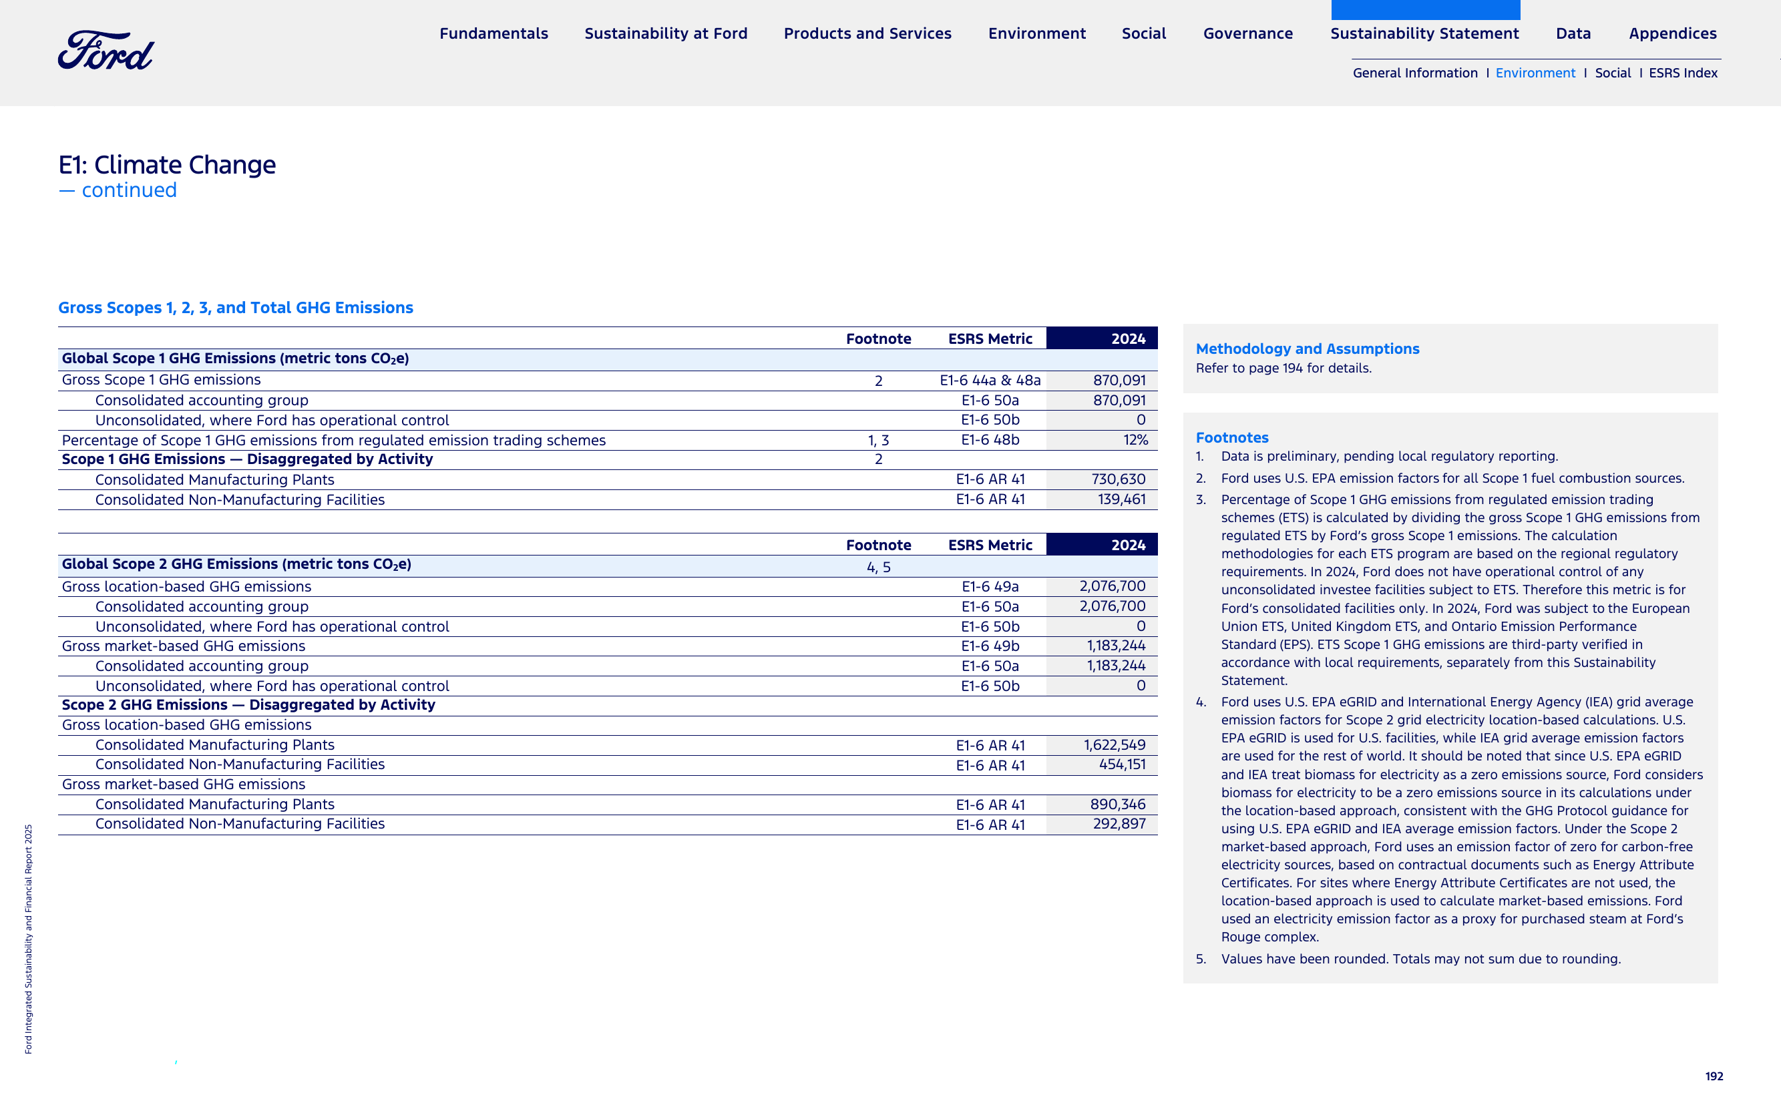
Task: Click the Scope 2 table's ESRS Metric header
Action: [x=990, y=545]
